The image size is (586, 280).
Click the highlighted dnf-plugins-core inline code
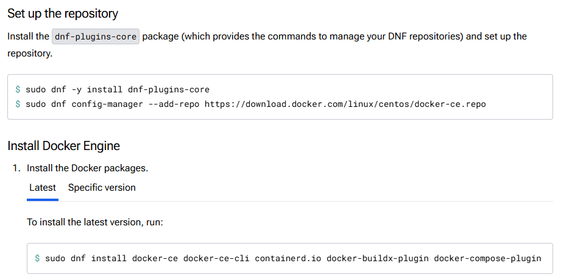(x=96, y=36)
